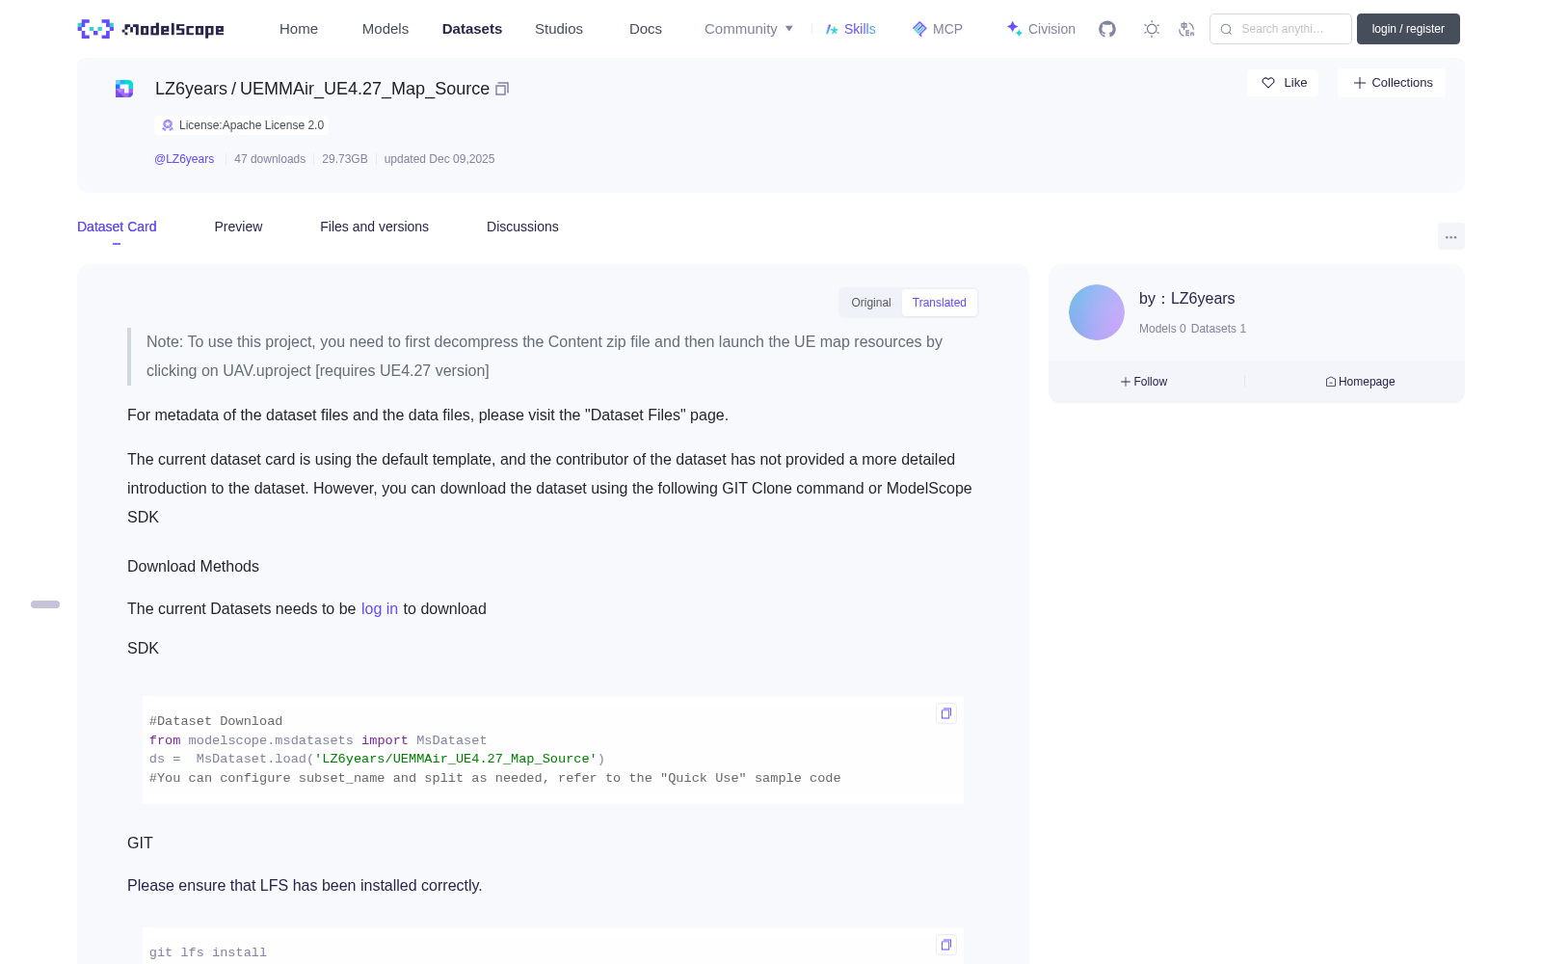
Task: Click the author name 'by : LZ6years'
Action: (x=1186, y=299)
